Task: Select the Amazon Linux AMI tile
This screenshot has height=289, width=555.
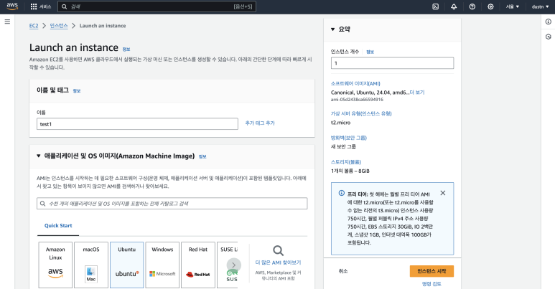Action: [x=55, y=265]
